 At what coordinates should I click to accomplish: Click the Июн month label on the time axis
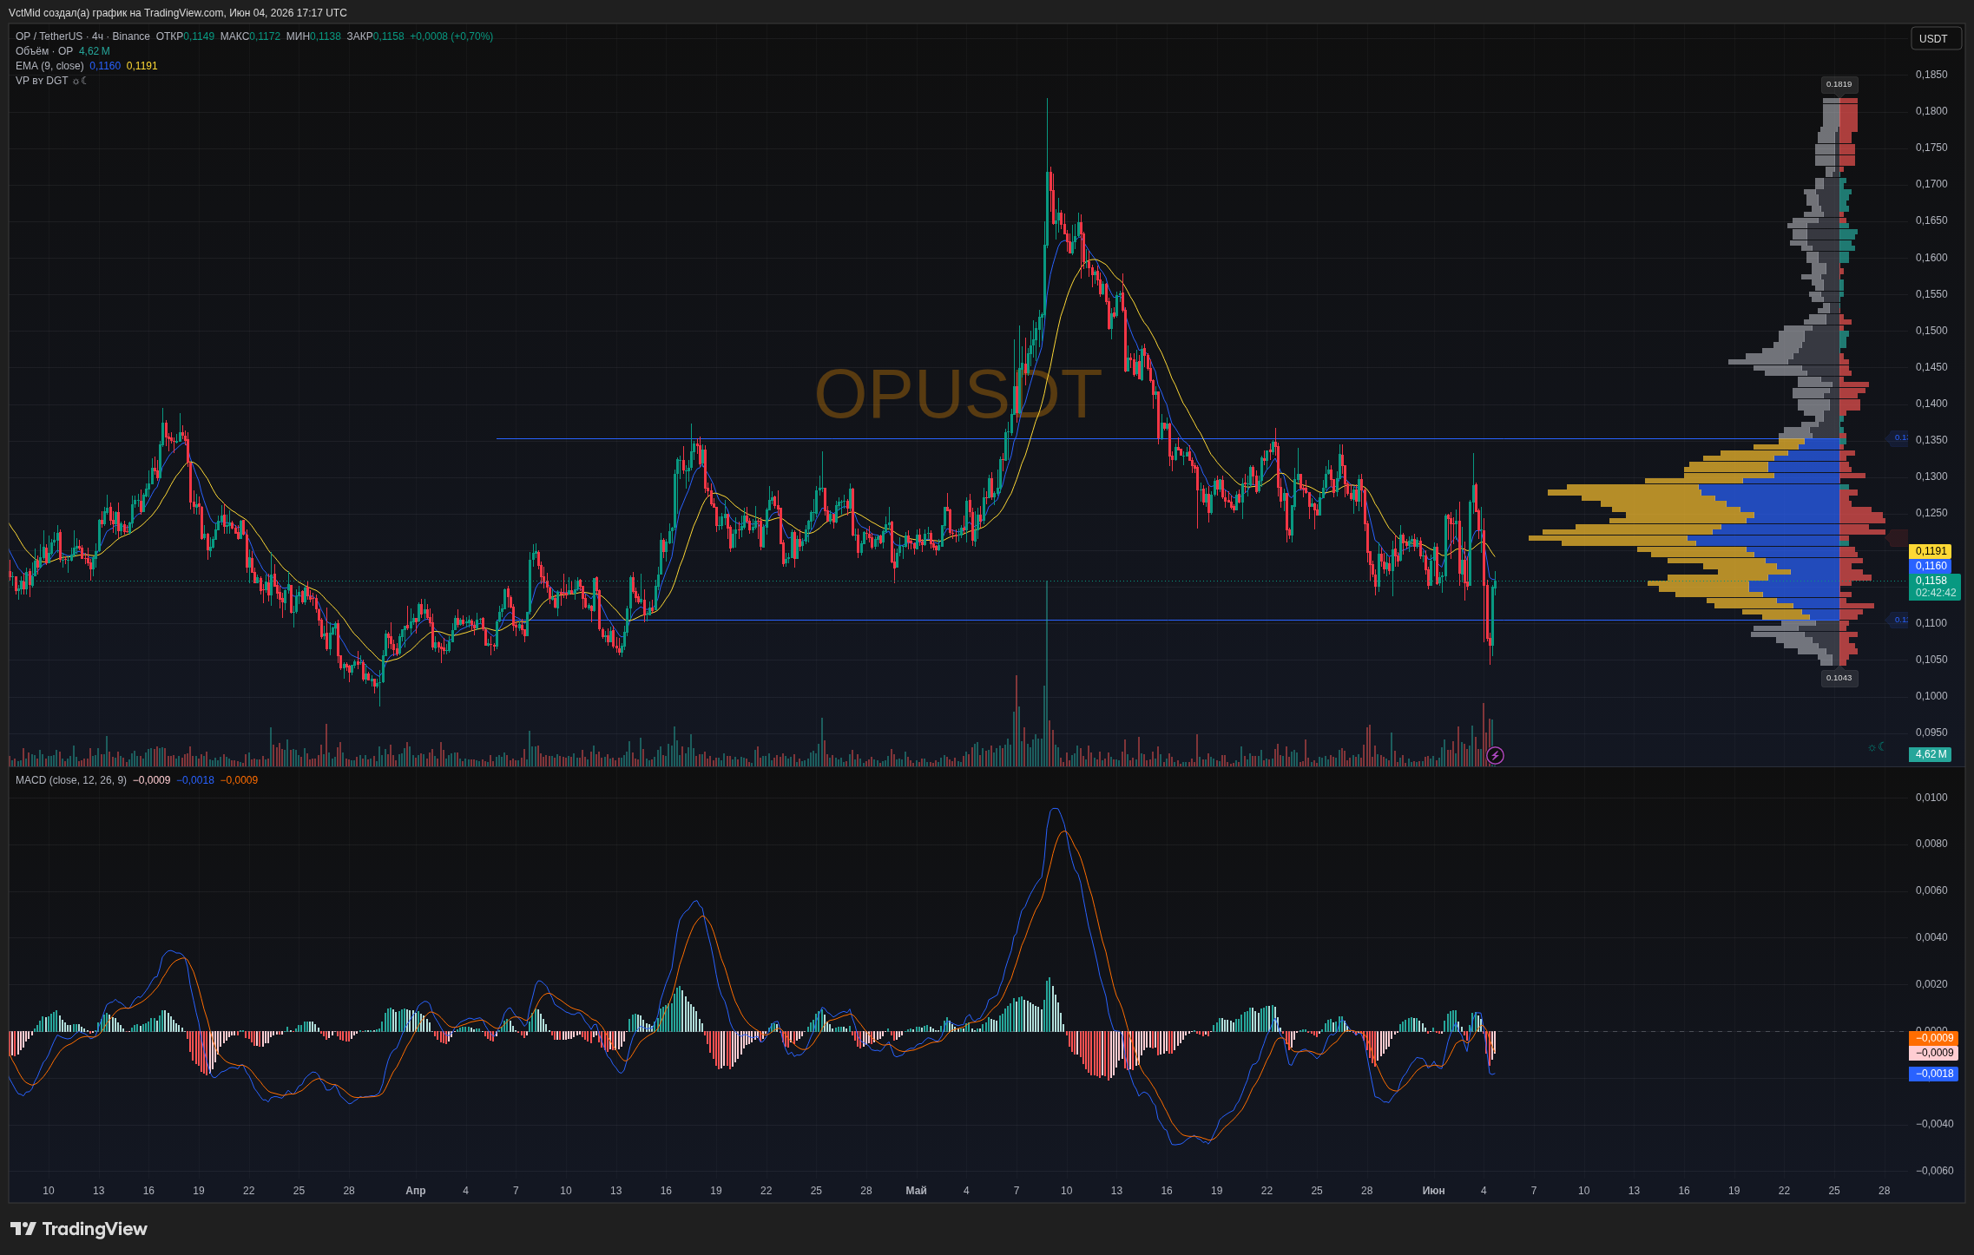coord(1433,1191)
